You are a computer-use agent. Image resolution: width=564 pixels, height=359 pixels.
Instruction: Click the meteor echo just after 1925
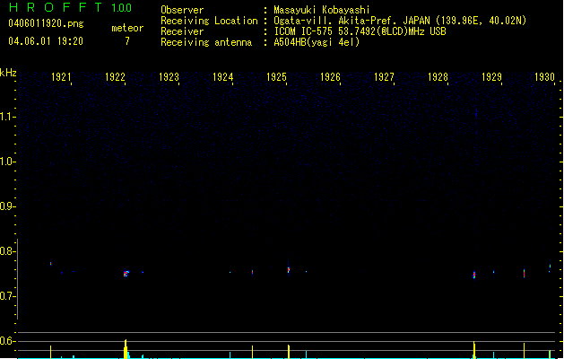(289, 270)
